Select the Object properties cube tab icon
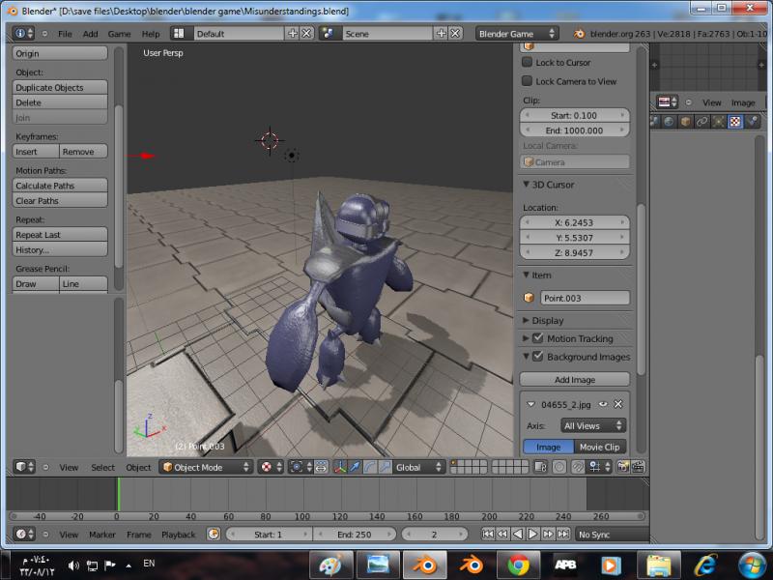Viewport: 773px width, 580px height. click(x=685, y=122)
